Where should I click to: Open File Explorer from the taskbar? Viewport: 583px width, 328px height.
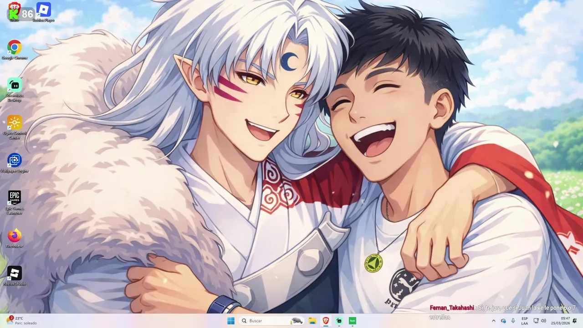(312, 321)
